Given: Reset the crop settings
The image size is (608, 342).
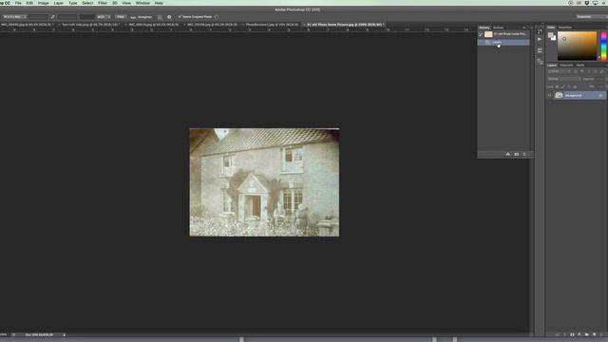Looking at the screenshot, I should (217, 17).
